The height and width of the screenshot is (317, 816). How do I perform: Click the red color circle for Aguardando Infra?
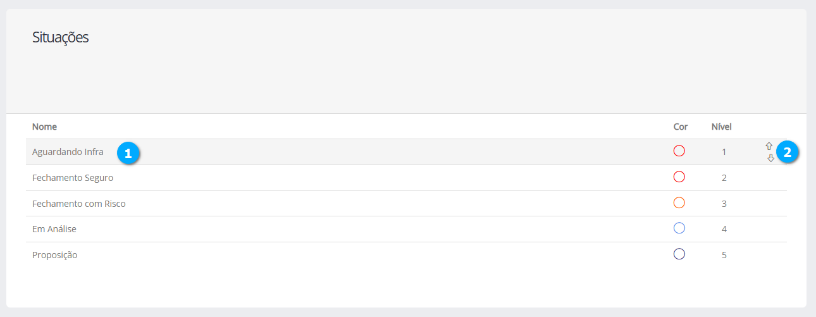tap(679, 151)
